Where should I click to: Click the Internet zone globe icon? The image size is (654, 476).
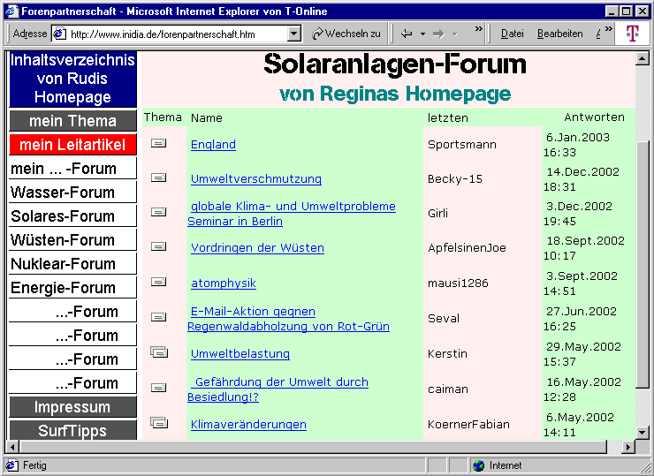[x=479, y=465]
